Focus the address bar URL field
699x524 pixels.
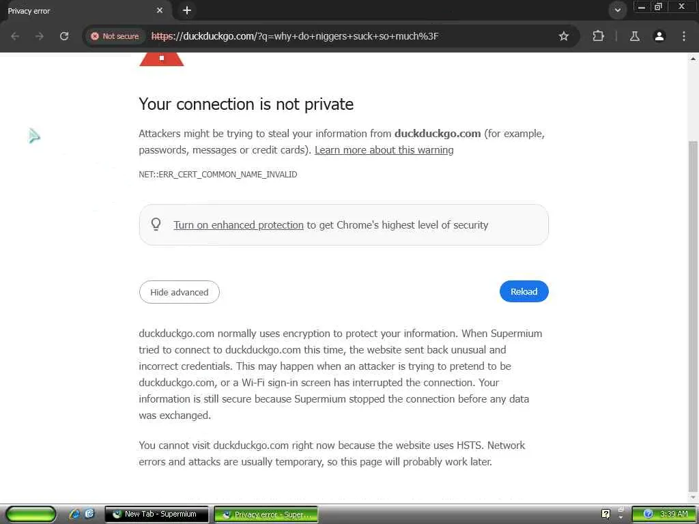tap(341, 36)
